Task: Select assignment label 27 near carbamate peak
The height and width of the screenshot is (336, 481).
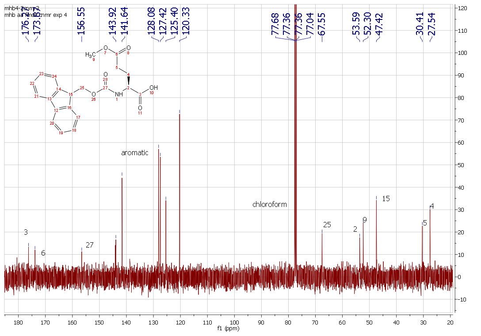Action: [x=90, y=245]
